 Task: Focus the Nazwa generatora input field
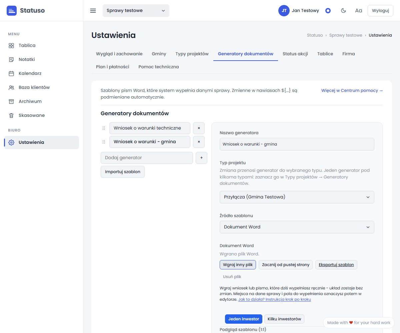coord(297,145)
